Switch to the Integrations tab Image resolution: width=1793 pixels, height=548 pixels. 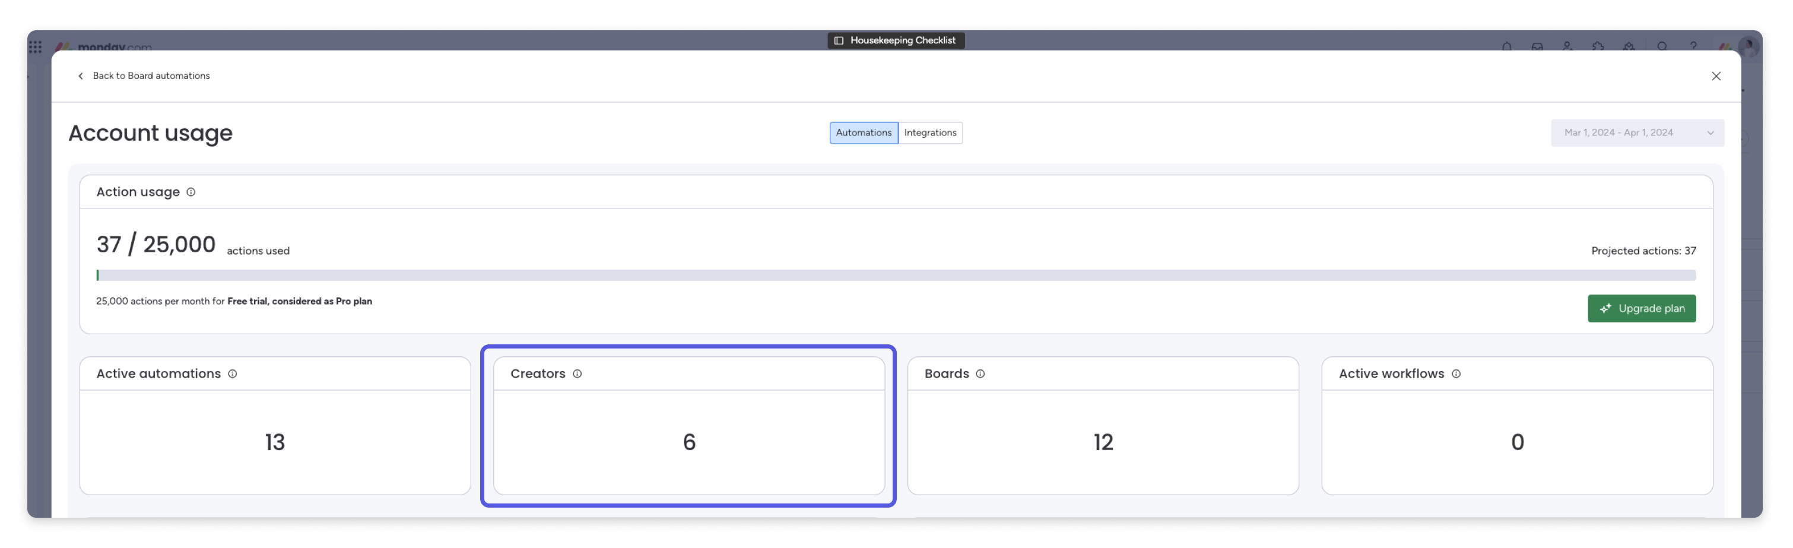click(x=931, y=132)
